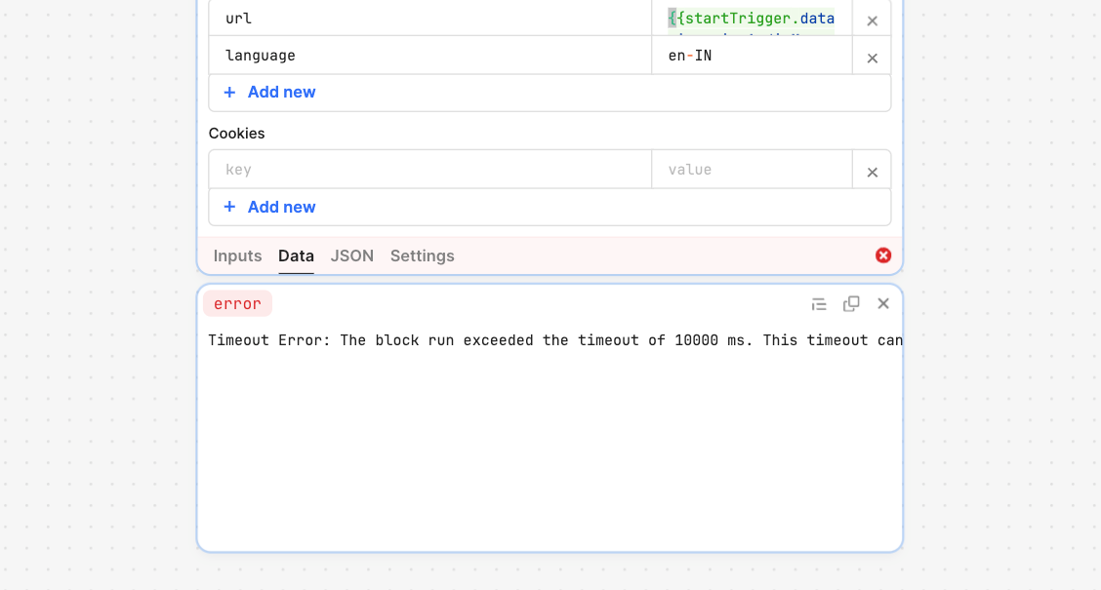Toggle word wrap in error output
This screenshot has width=1101, height=590.
click(819, 303)
